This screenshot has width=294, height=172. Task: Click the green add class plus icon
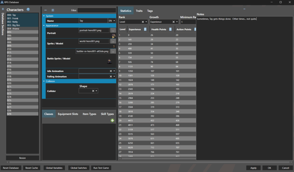(113, 121)
